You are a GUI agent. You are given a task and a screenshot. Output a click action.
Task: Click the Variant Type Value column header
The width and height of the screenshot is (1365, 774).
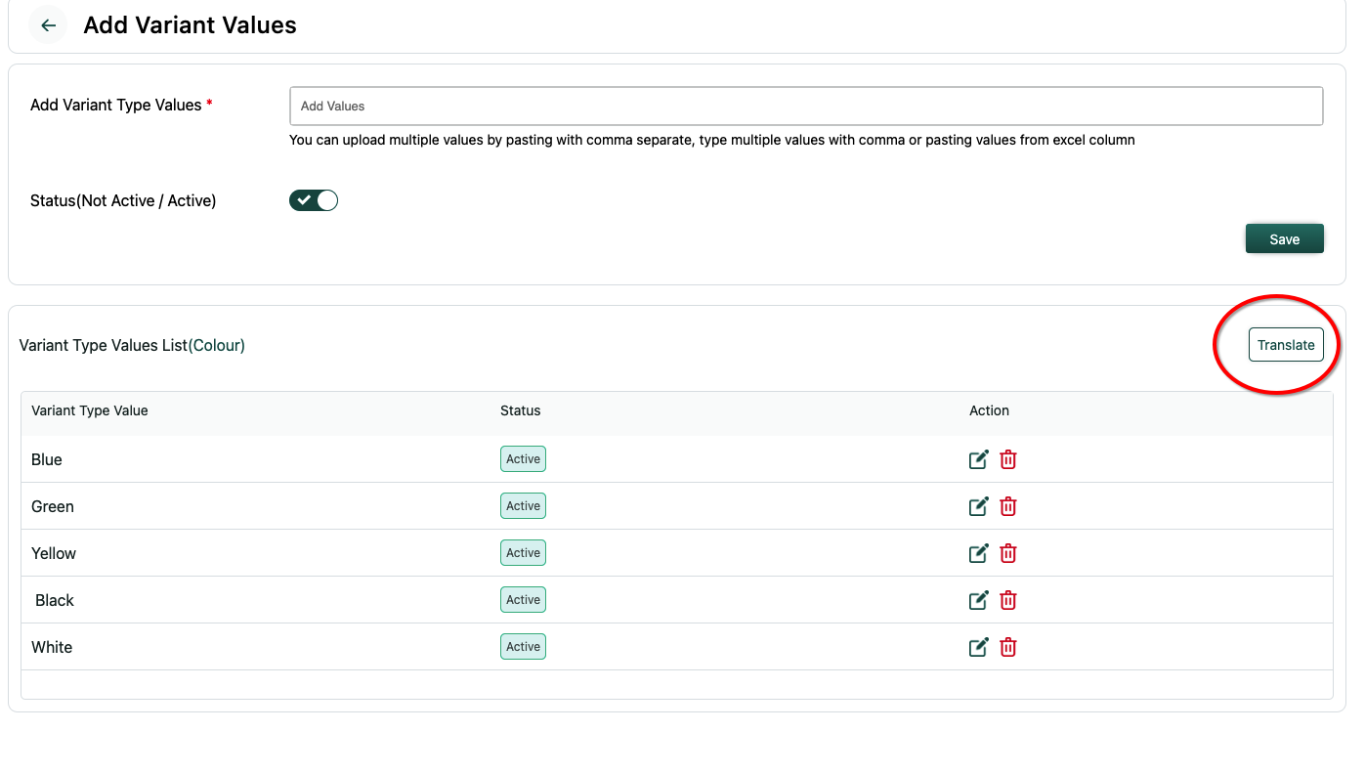click(x=90, y=410)
